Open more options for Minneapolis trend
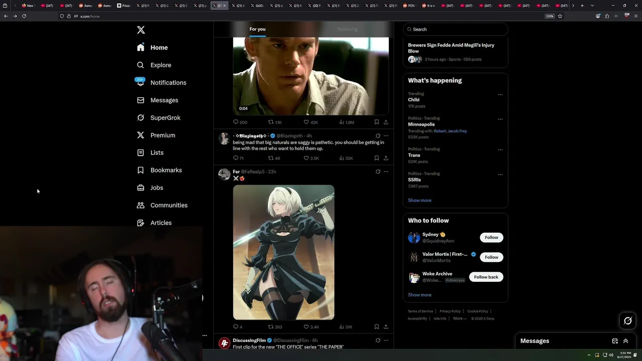 pyautogui.click(x=500, y=119)
